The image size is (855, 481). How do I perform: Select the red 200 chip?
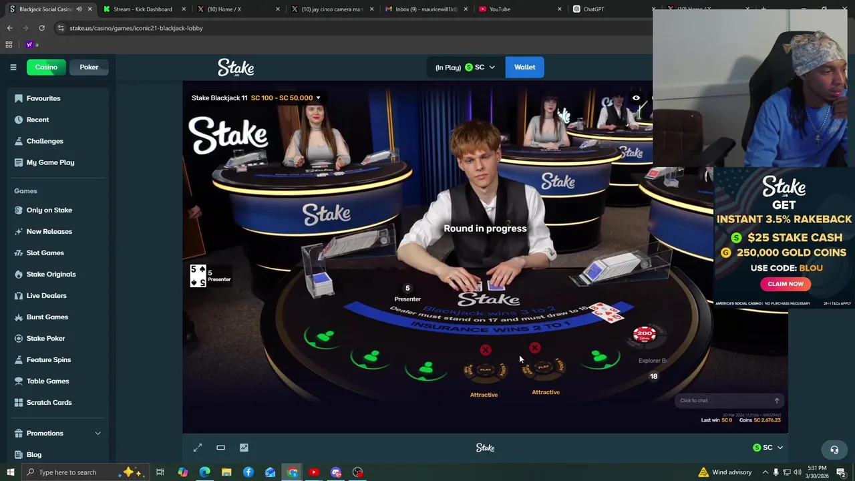pyautogui.click(x=644, y=333)
